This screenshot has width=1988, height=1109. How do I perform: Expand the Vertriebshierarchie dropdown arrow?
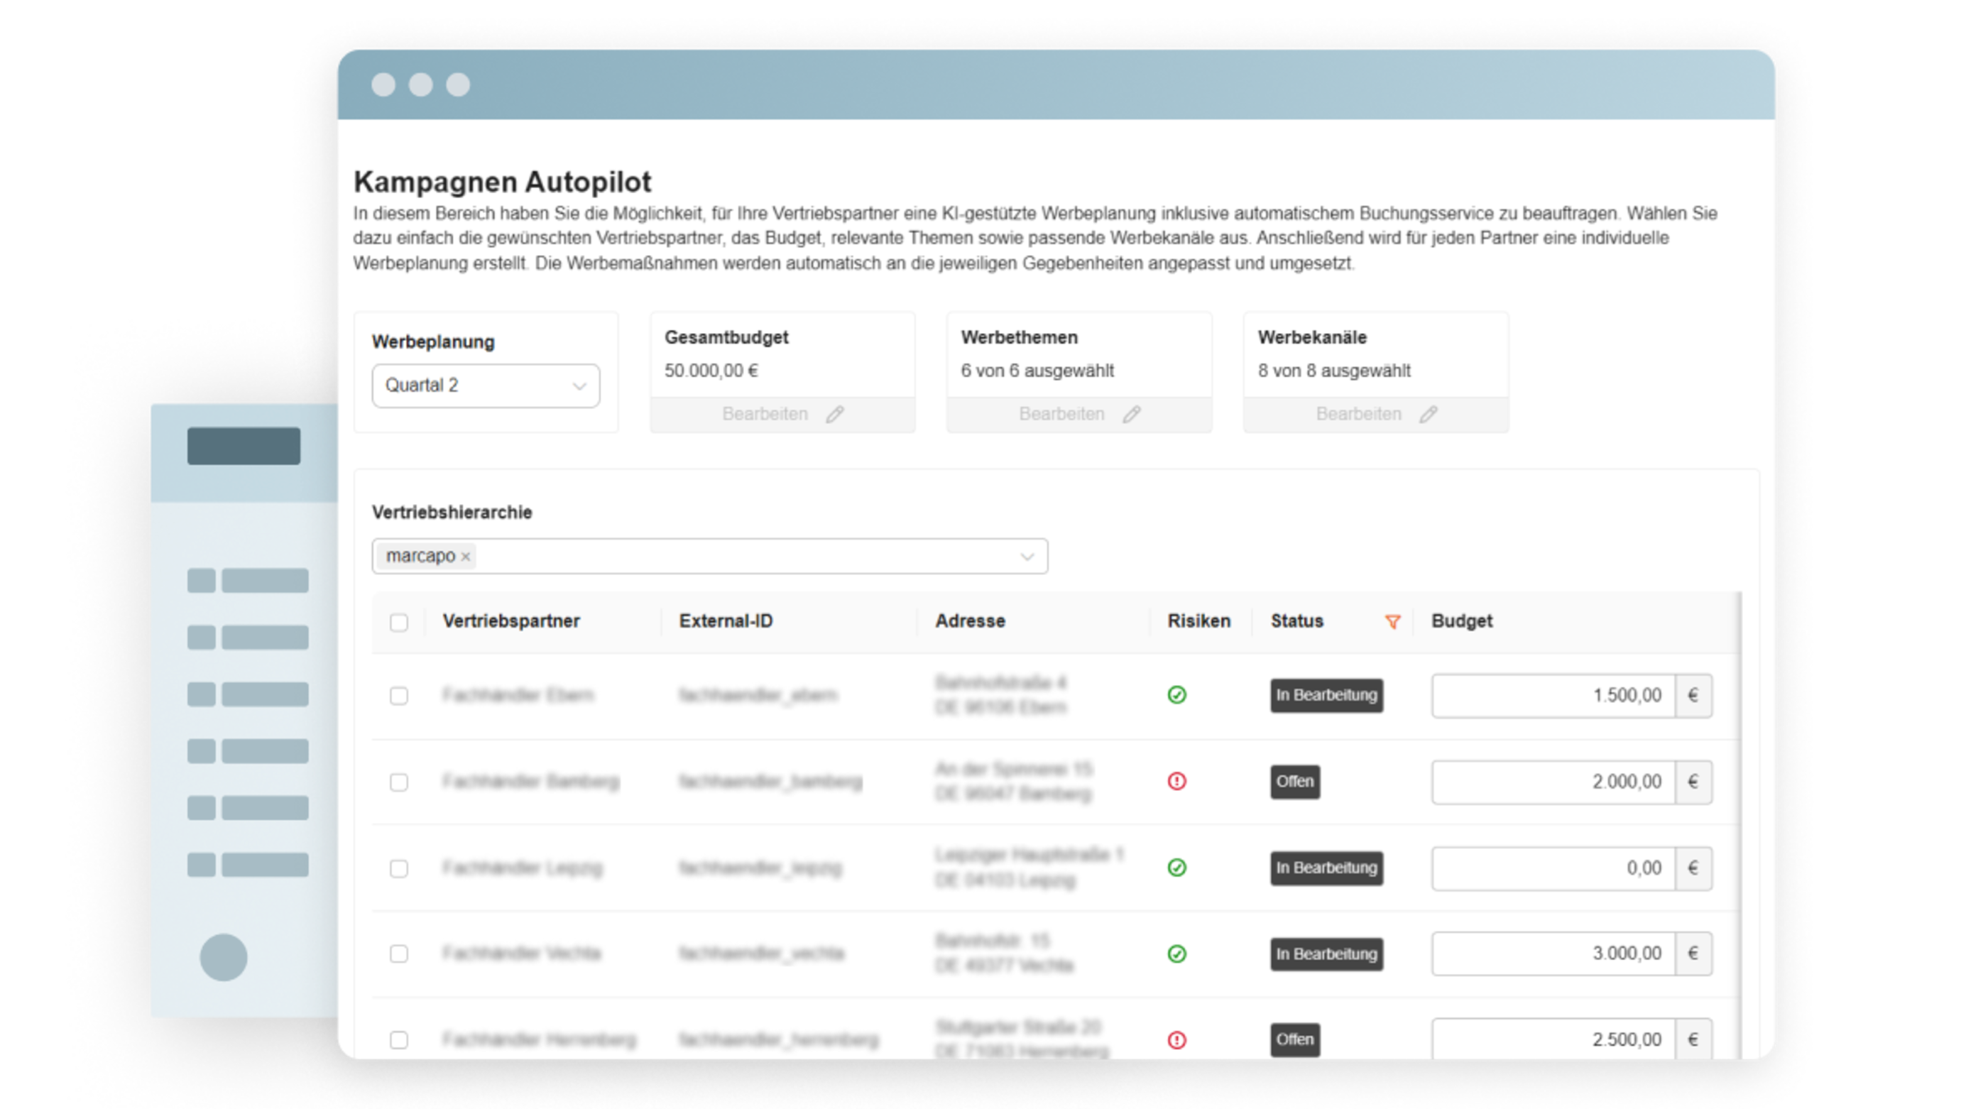(x=1027, y=557)
